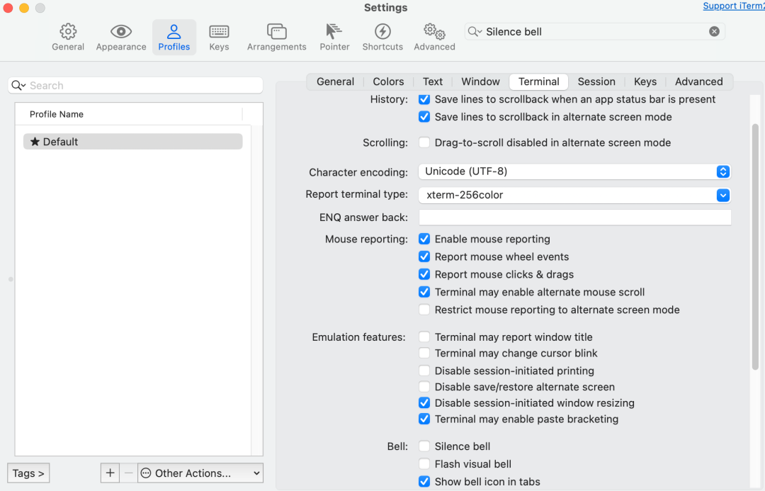765x491 pixels.
Task: Add a new profile with plus button
Action: coord(110,473)
